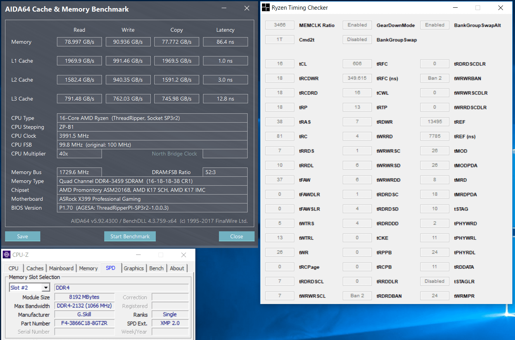
Task: Click the MEMCLK Ratio 3466 field
Action: 280,25
